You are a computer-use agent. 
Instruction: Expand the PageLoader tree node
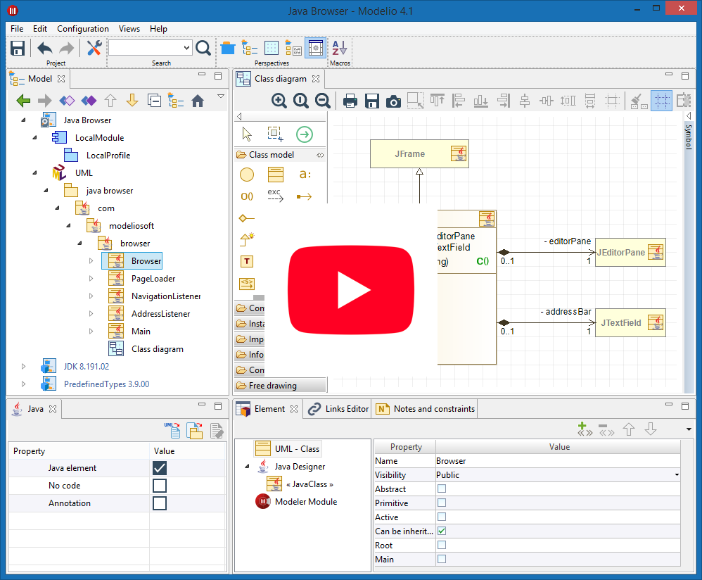[x=91, y=279]
